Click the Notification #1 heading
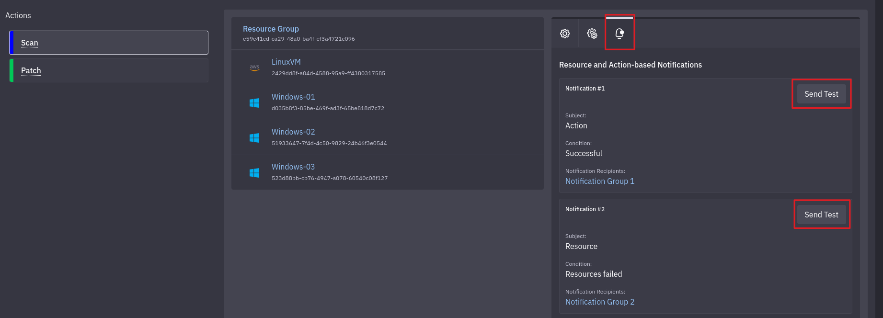 pyautogui.click(x=585, y=89)
